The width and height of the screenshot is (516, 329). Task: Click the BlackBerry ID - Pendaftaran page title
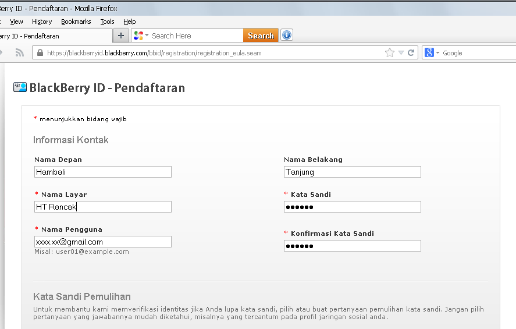(x=107, y=88)
